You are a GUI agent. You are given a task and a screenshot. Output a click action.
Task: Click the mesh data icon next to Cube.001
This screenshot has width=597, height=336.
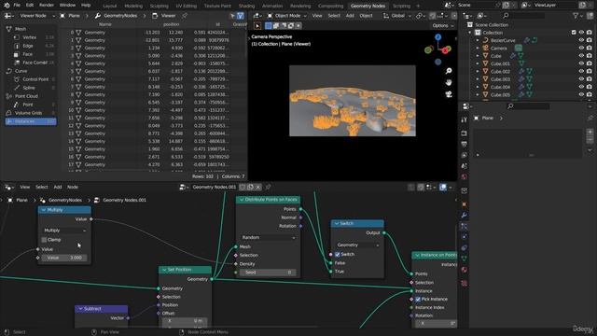(521, 63)
